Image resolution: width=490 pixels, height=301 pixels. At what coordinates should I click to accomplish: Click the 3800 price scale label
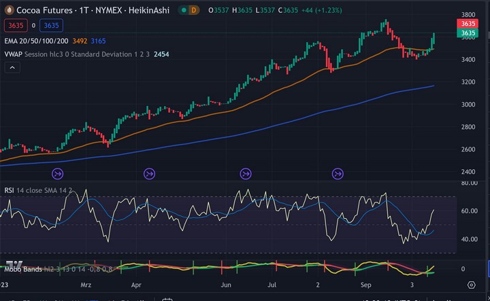coord(468,15)
